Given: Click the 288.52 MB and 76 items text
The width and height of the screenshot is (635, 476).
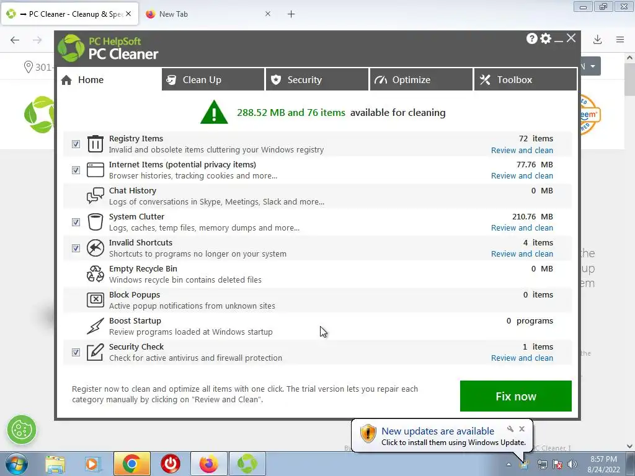Looking at the screenshot, I should (x=291, y=113).
